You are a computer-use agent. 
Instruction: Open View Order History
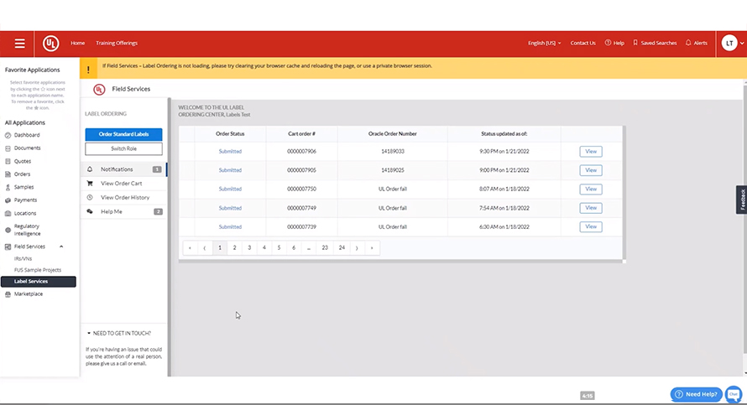pyautogui.click(x=124, y=198)
